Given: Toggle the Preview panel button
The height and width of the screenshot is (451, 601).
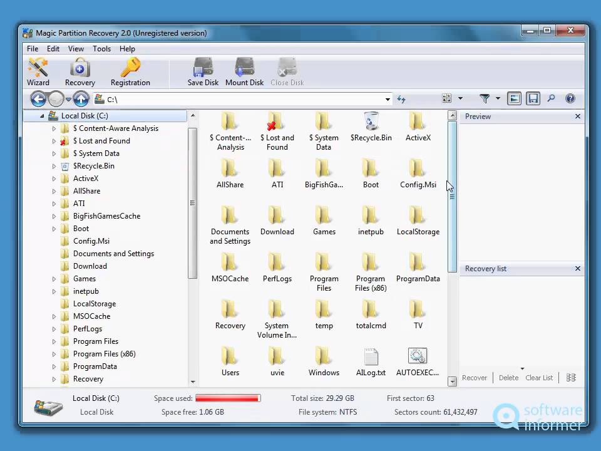Looking at the screenshot, I should tap(514, 98).
